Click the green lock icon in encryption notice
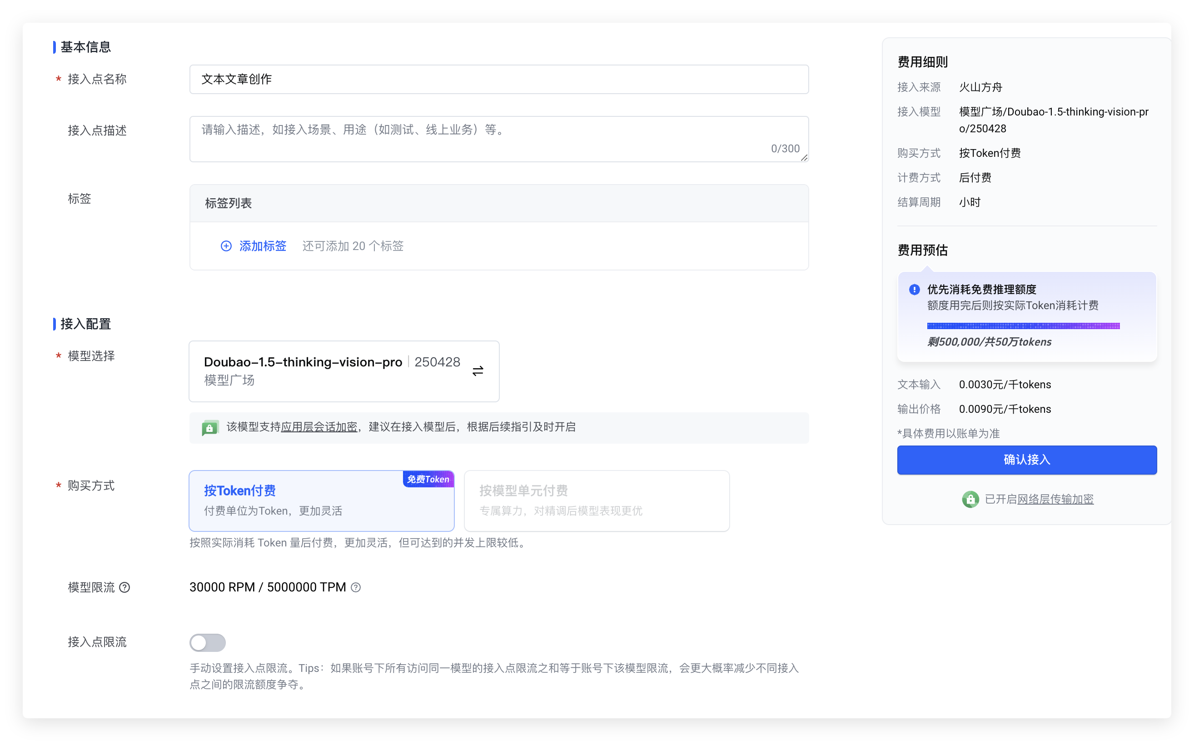The image size is (1194, 741). (x=210, y=427)
